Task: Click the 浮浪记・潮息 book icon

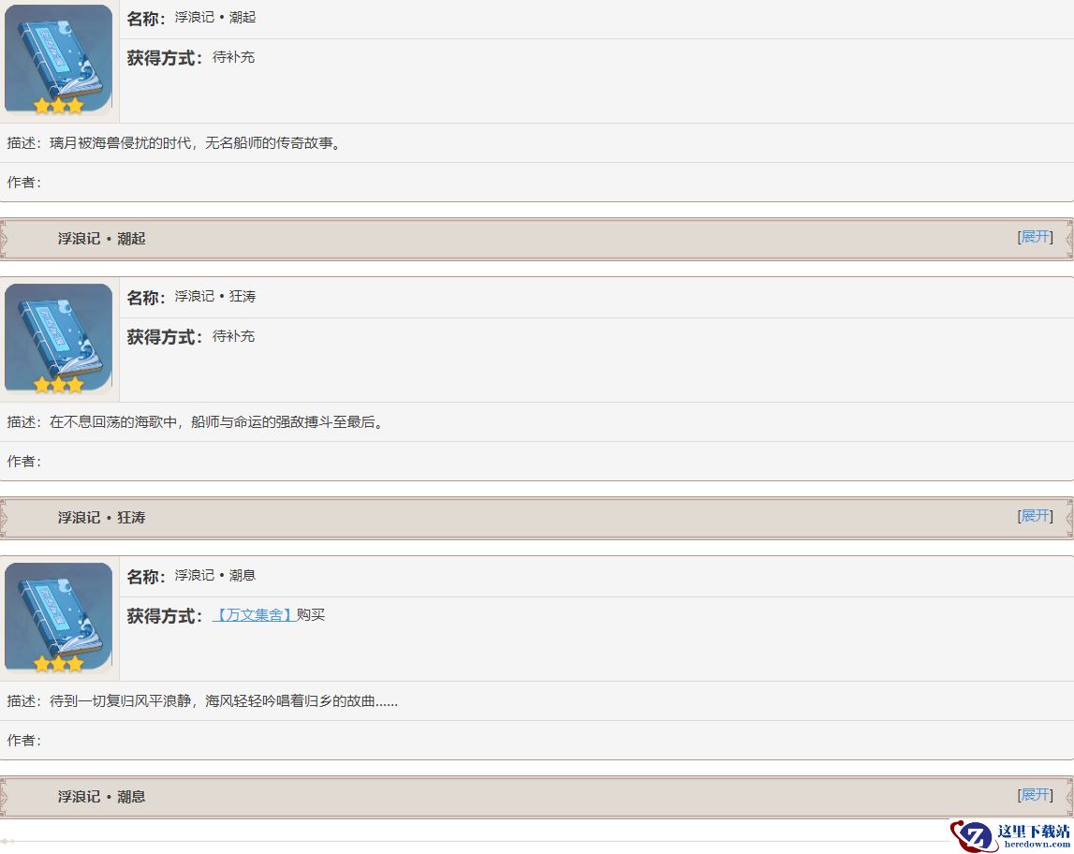Action: [58, 616]
